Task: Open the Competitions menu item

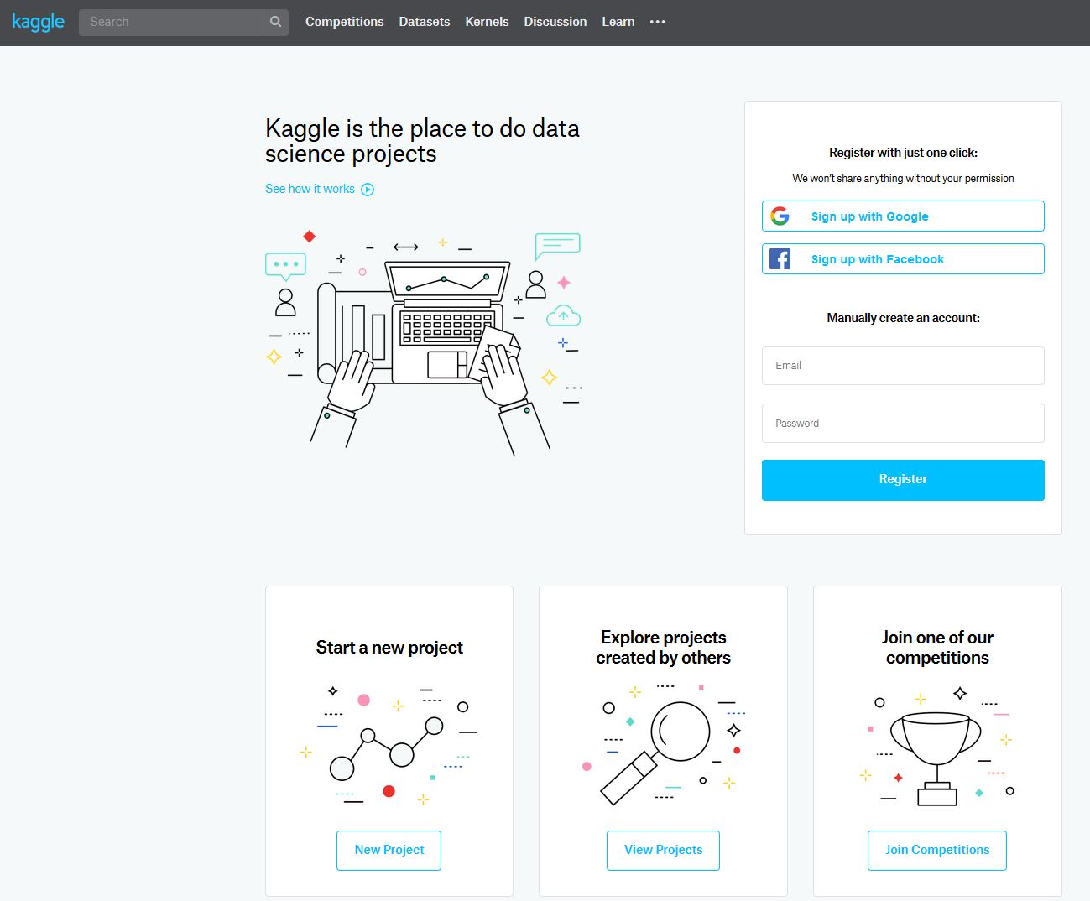Action: [x=344, y=22]
